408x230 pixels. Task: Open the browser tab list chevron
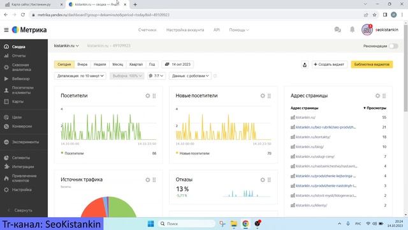tap(365, 4)
